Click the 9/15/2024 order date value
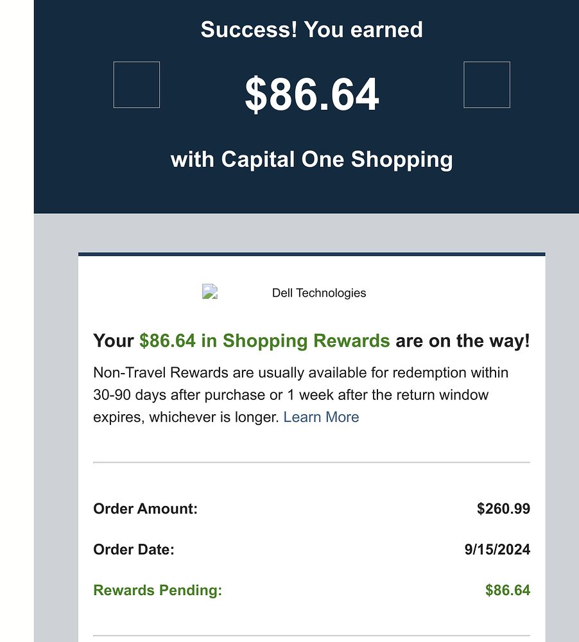Viewport: 579px width, 642px height. pyautogui.click(x=496, y=550)
